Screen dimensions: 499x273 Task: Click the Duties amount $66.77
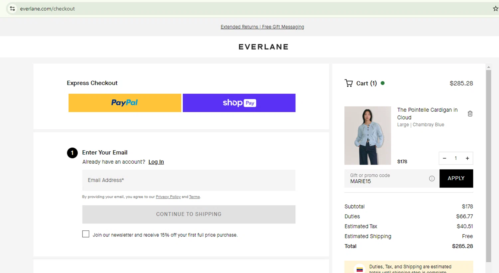[464, 216]
